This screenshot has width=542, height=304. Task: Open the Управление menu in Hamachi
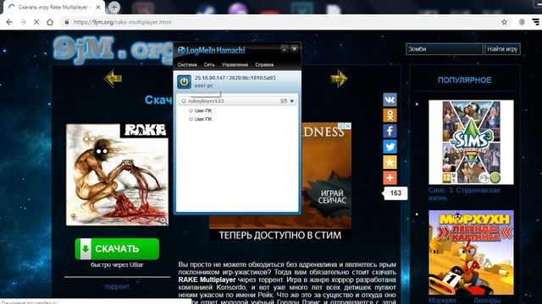235,65
